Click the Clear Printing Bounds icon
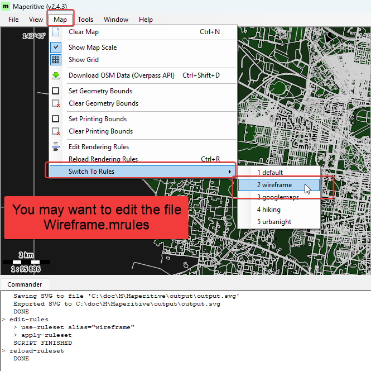Image resolution: width=371 pixels, height=371 pixels. tap(56, 131)
